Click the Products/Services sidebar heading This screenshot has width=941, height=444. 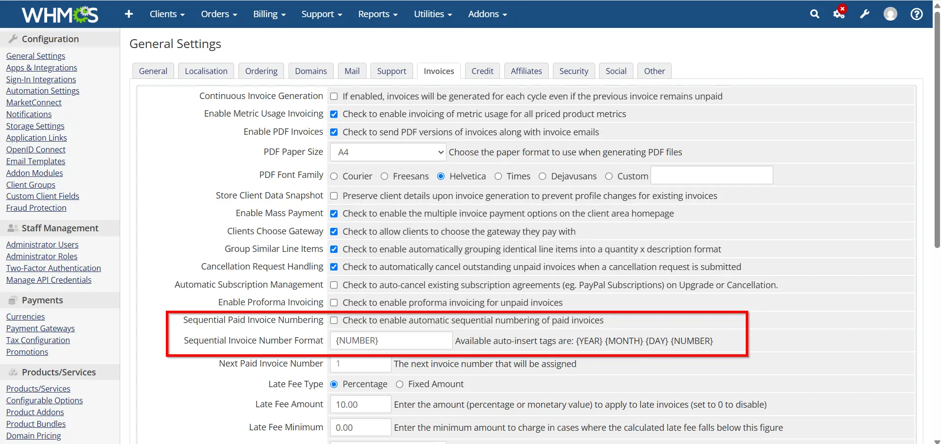point(60,372)
